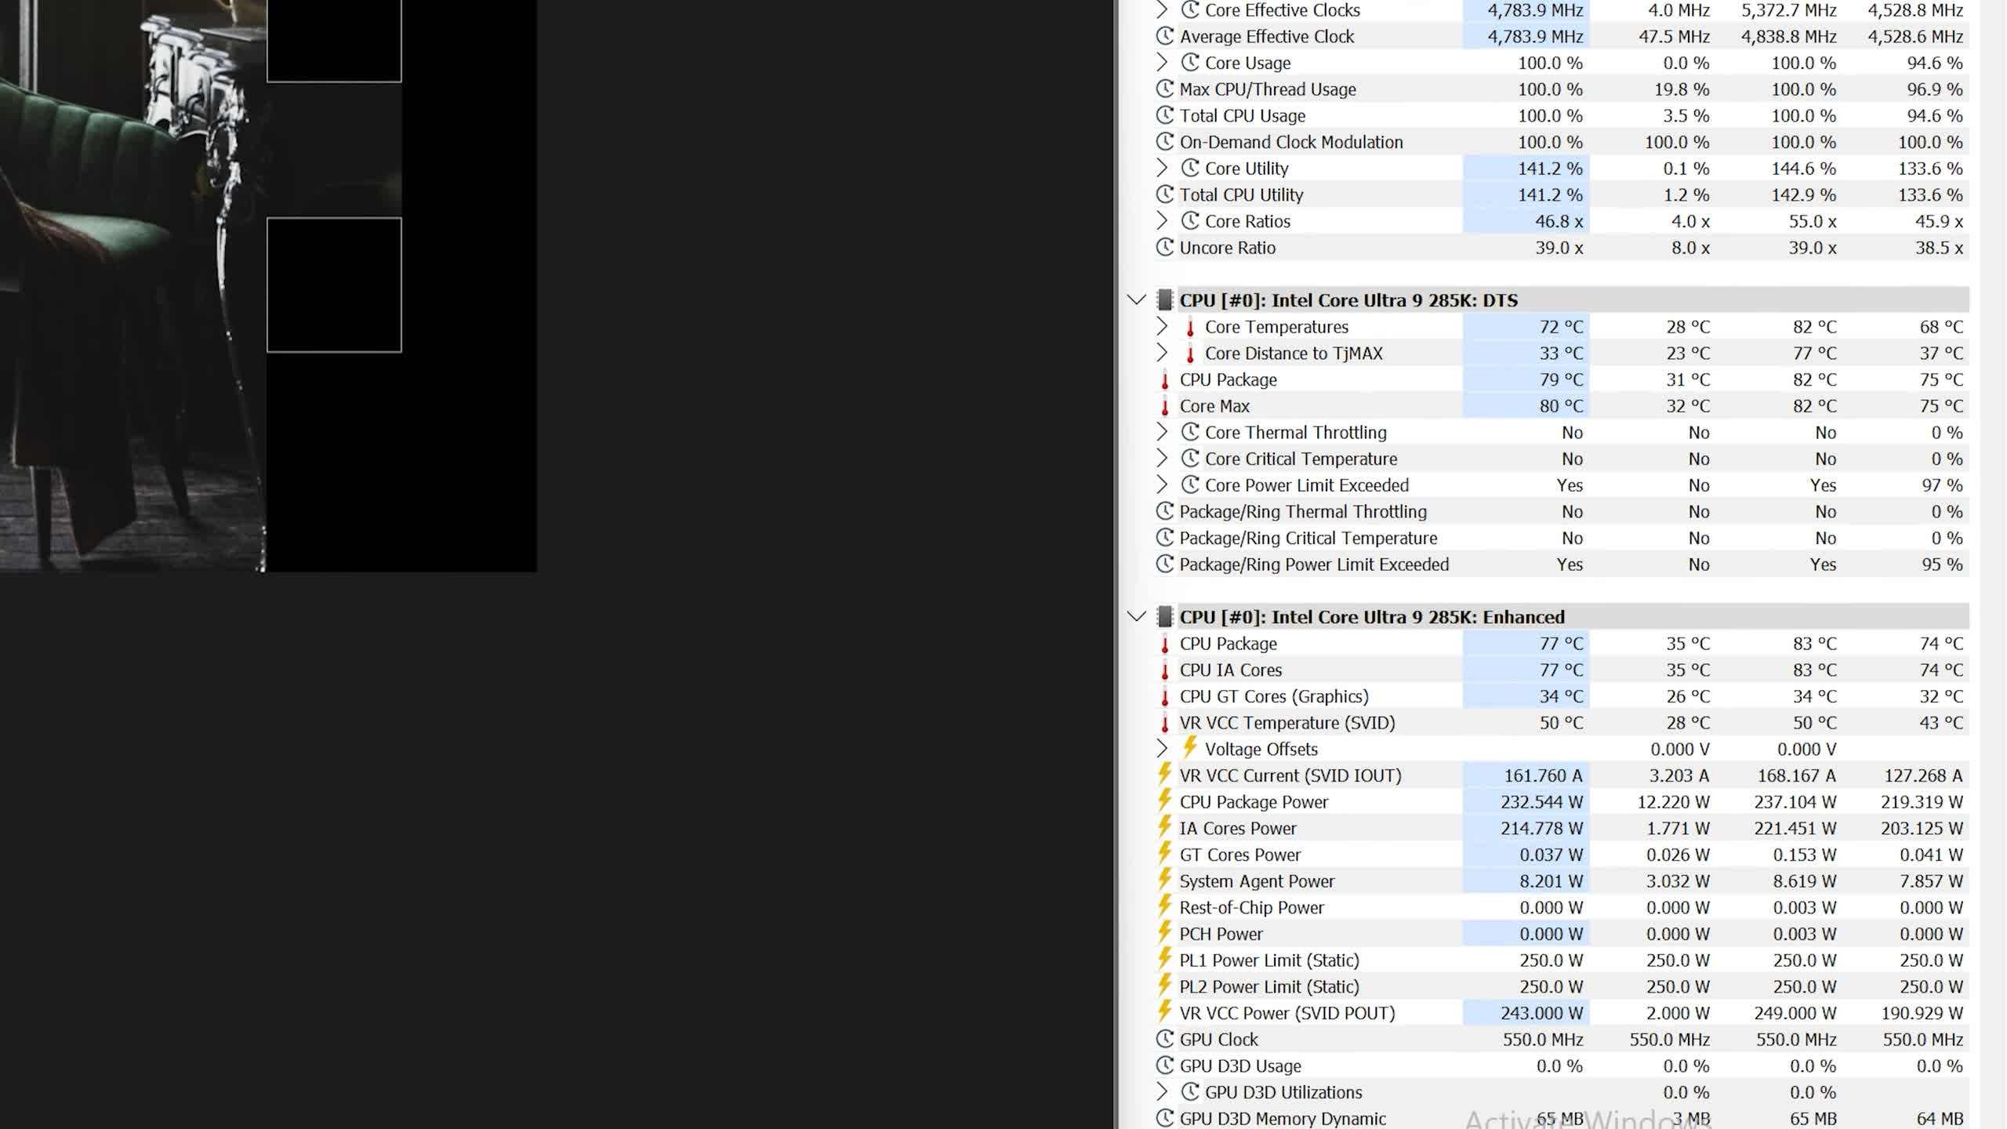Screen dimensions: 2007x1129
Task: Click the lightning icon beside CPU Package Power
Action: [1165, 801]
